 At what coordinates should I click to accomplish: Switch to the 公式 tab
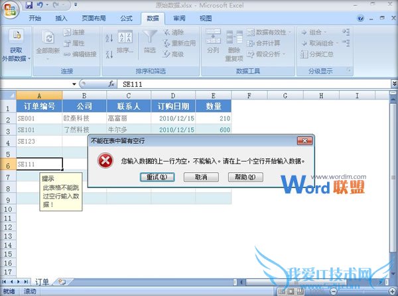pos(126,19)
